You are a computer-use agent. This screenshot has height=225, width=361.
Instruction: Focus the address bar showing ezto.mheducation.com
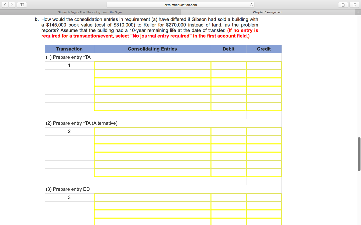(x=180, y=5)
